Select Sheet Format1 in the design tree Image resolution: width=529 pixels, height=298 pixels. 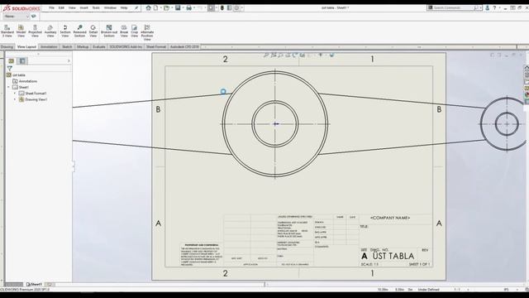(36, 94)
